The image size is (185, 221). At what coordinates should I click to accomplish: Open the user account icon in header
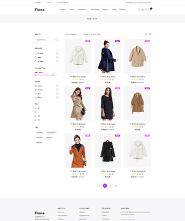pyautogui.click(x=142, y=10)
